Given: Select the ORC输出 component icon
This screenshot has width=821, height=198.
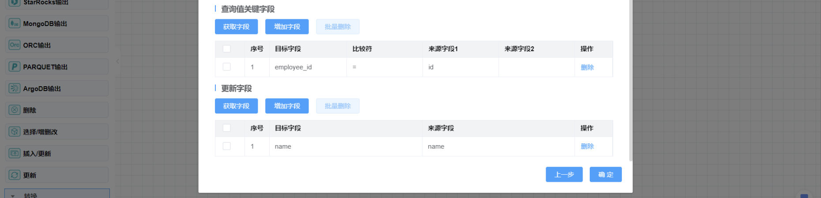Looking at the screenshot, I should 15,45.
